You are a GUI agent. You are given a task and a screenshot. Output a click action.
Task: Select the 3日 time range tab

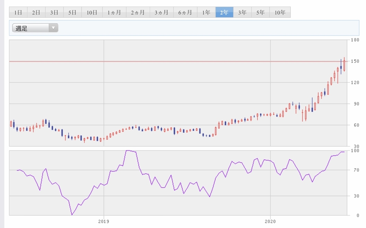coord(54,12)
